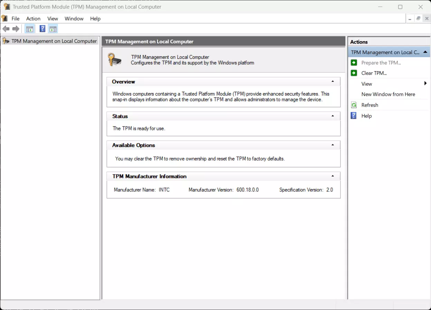This screenshot has width=431, height=310.
Task: Click the green Clear TPM arrow icon
Action: (354, 73)
